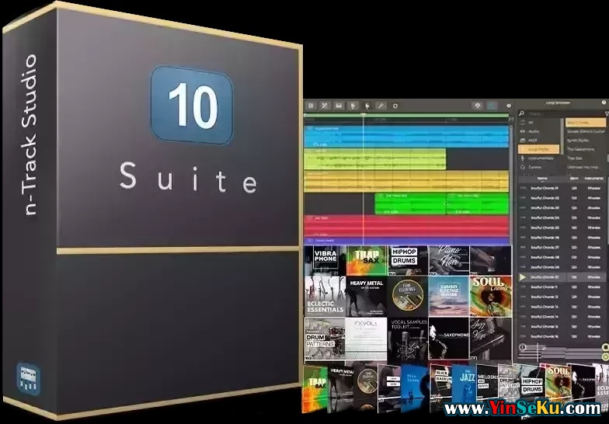Click the play arrow on highlighted Soulful Chords row

click(x=522, y=276)
